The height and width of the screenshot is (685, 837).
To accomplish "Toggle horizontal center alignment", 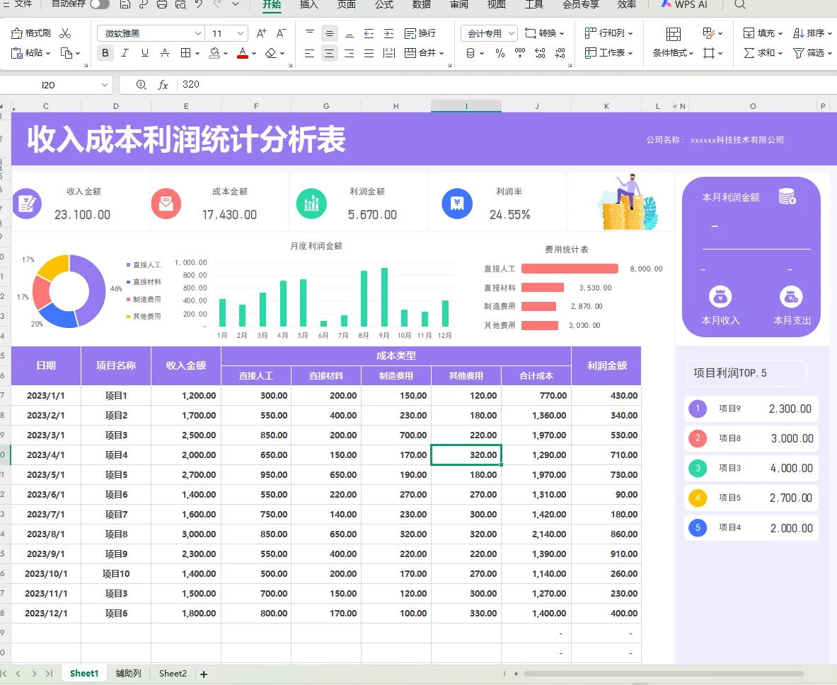I will click(x=330, y=53).
